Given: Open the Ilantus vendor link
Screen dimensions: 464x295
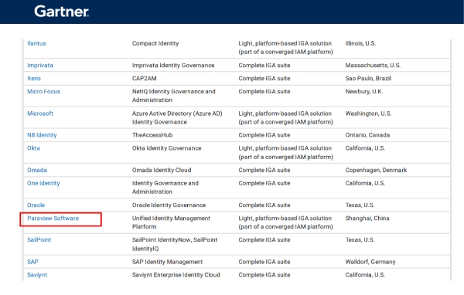Looking at the screenshot, I should pos(36,43).
